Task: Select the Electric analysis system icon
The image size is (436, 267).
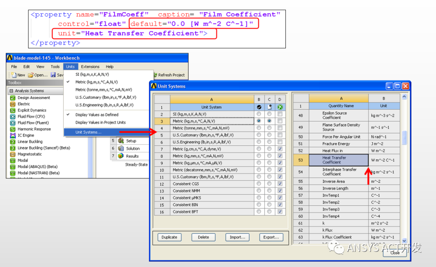Action: coord(13,104)
